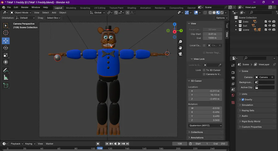
Task: Select the Scale tool
Action: tap(6, 55)
